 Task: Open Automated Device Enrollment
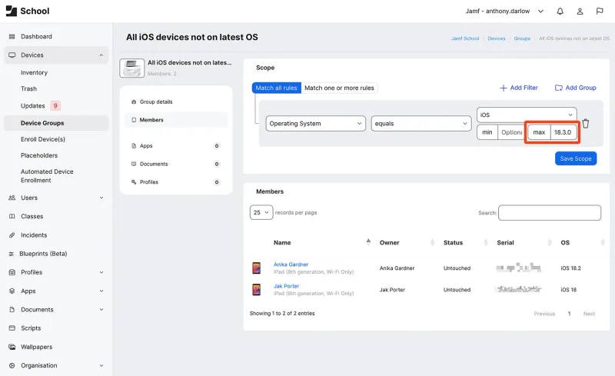point(47,176)
